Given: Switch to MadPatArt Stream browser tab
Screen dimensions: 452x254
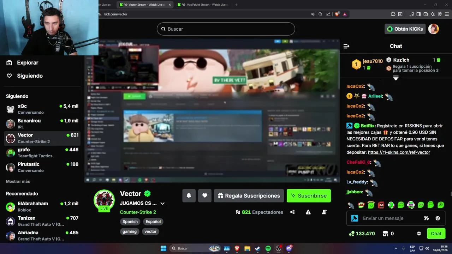Looking at the screenshot, I should (203, 5).
